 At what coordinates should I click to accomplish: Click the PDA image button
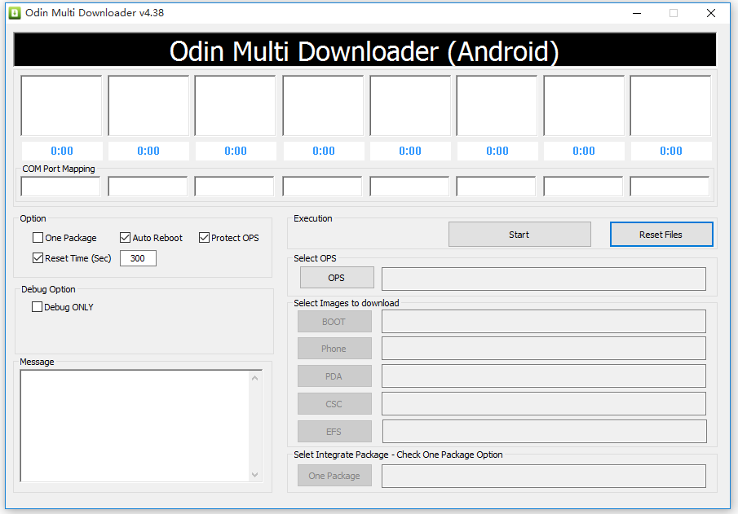coord(334,376)
